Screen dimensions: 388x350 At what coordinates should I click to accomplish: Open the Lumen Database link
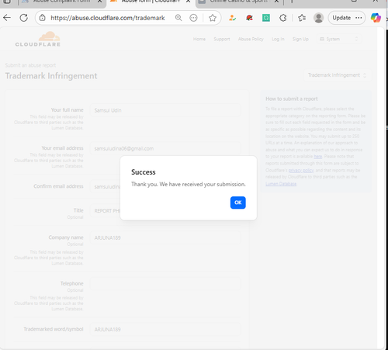click(x=281, y=184)
